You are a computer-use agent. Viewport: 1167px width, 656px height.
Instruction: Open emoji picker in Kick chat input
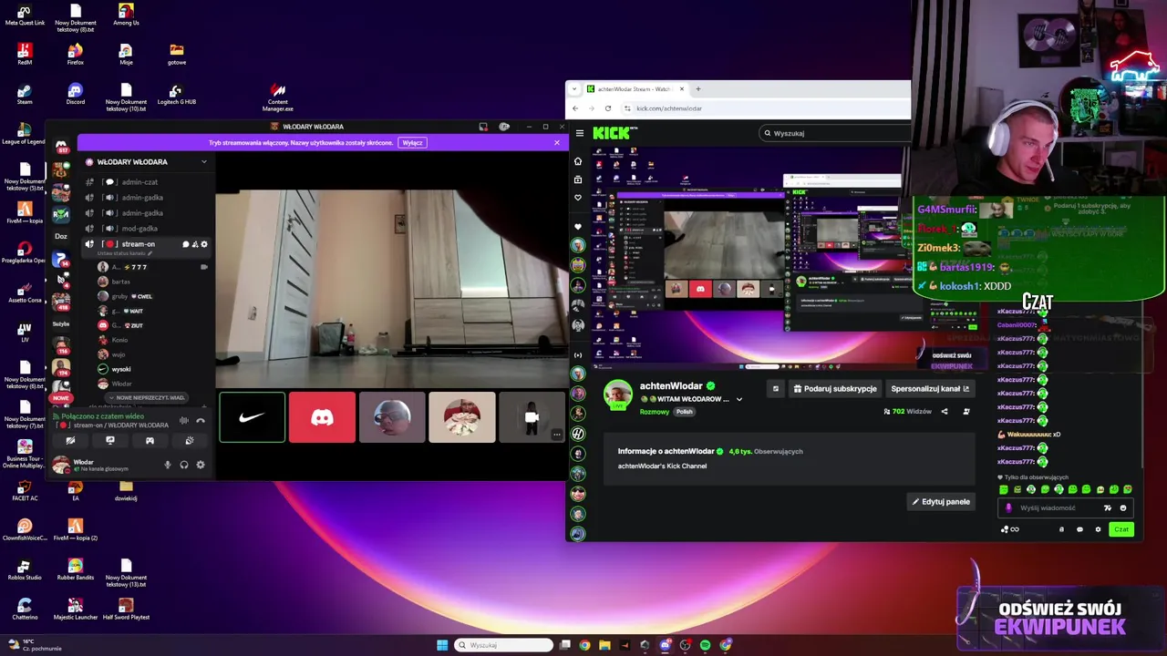1122,507
